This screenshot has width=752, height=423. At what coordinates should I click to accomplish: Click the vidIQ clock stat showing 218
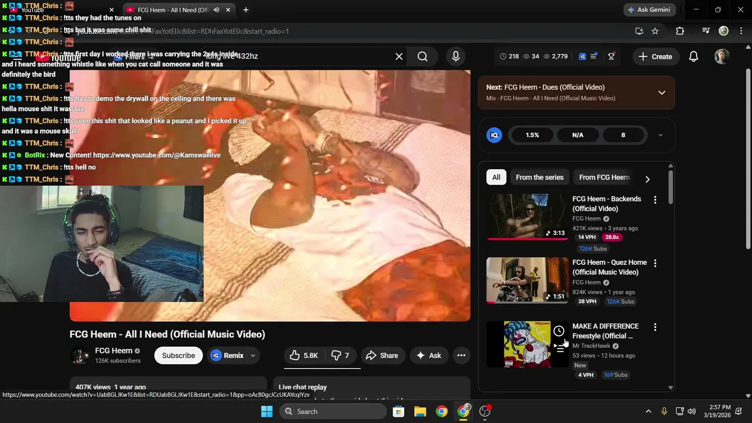click(509, 56)
